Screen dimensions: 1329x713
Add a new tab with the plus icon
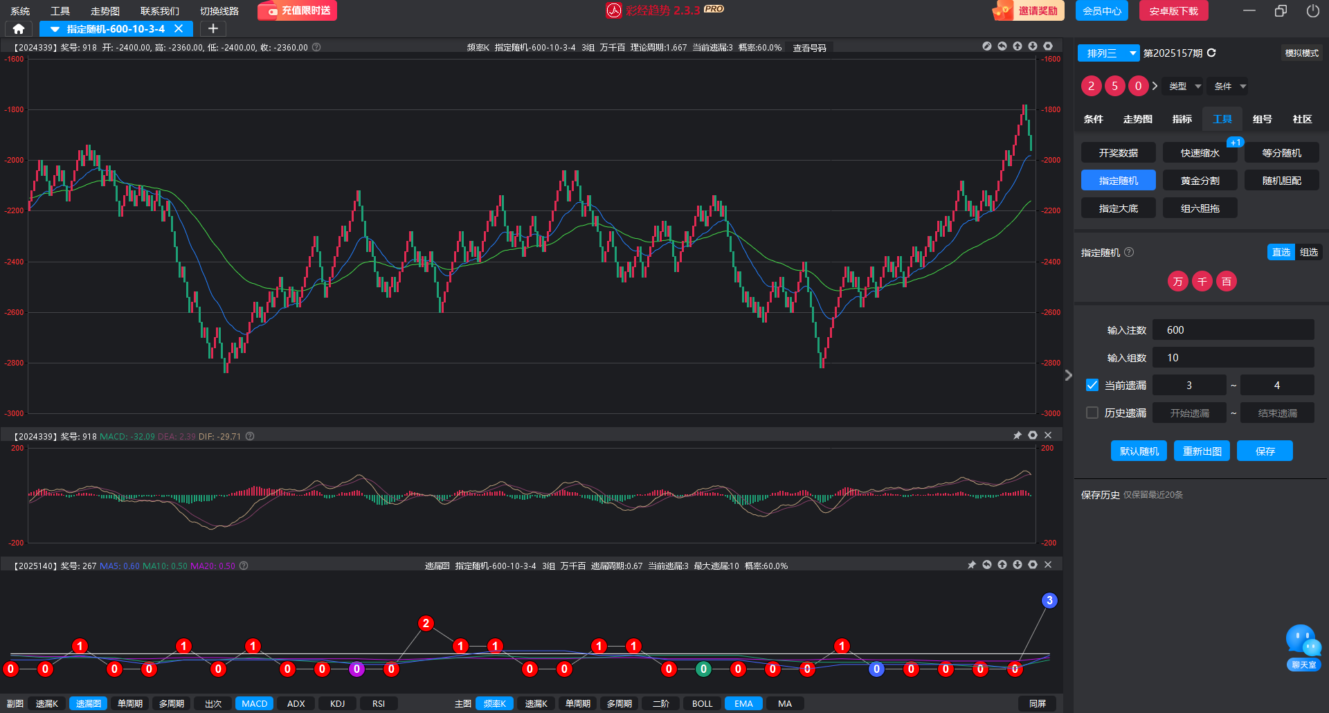coord(213,28)
